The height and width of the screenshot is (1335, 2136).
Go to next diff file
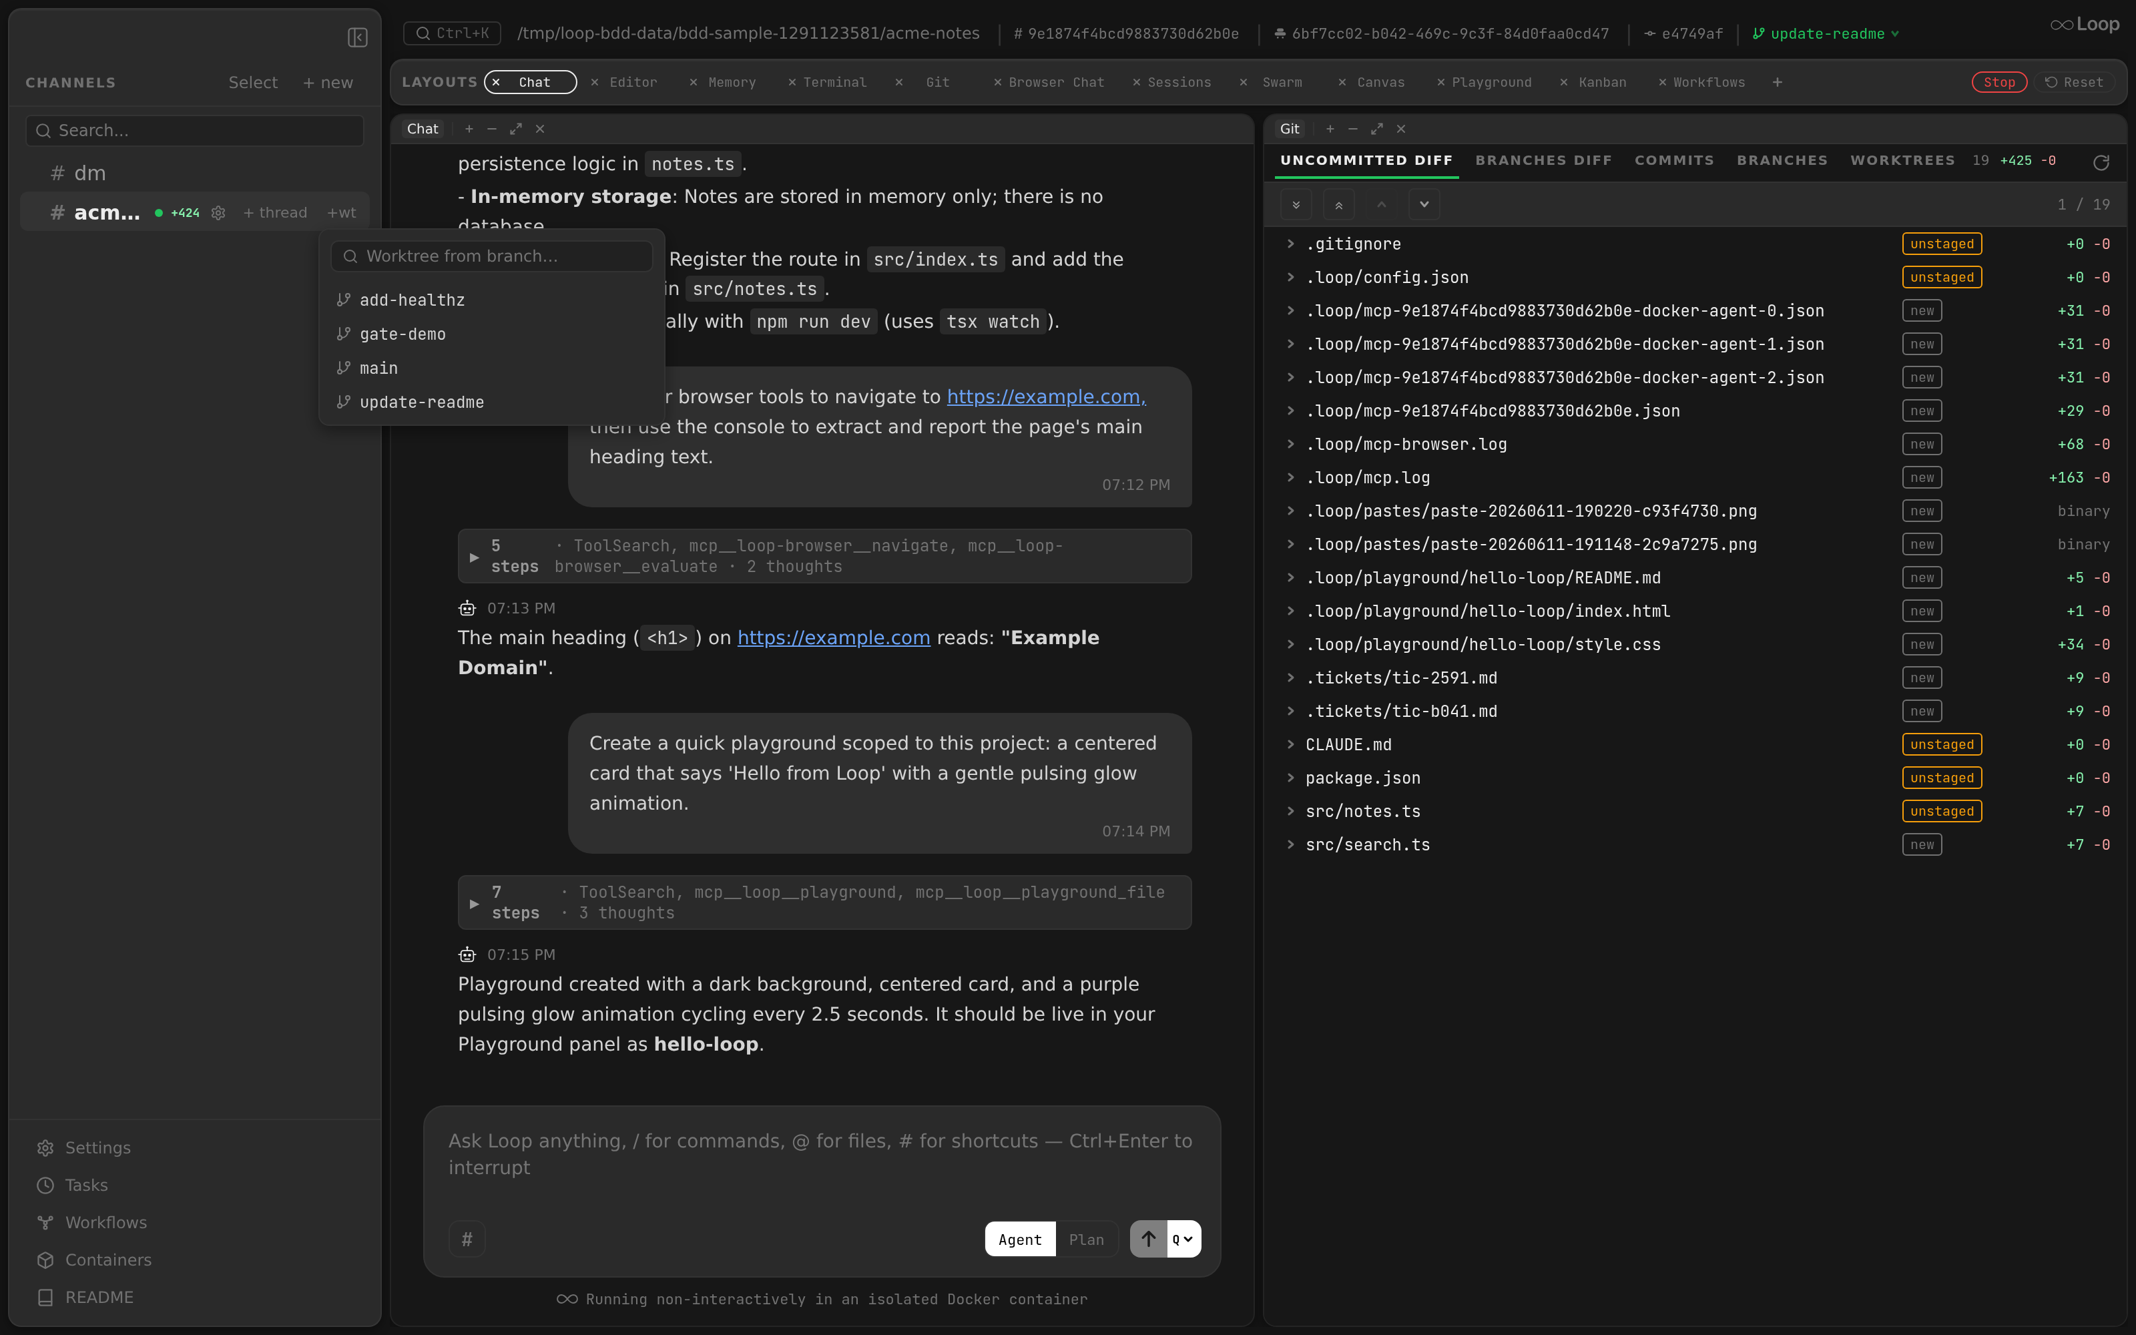pos(1424,205)
